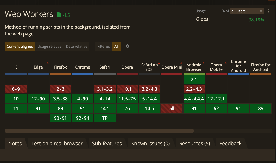The height and width of the screenshot is (163, 276).
Task: Click the Chrome for Android column header
Action: (238, 66)
